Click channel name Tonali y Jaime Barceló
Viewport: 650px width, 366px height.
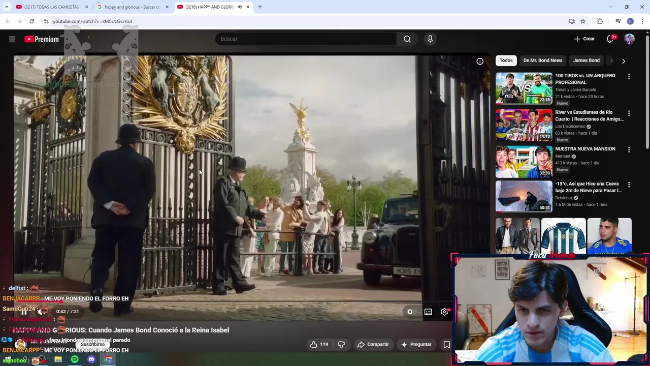pyautogui.click(x=575, y=90)
